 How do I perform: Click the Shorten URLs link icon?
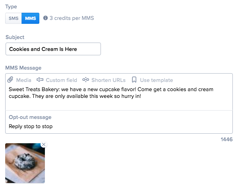click(85, 80)
